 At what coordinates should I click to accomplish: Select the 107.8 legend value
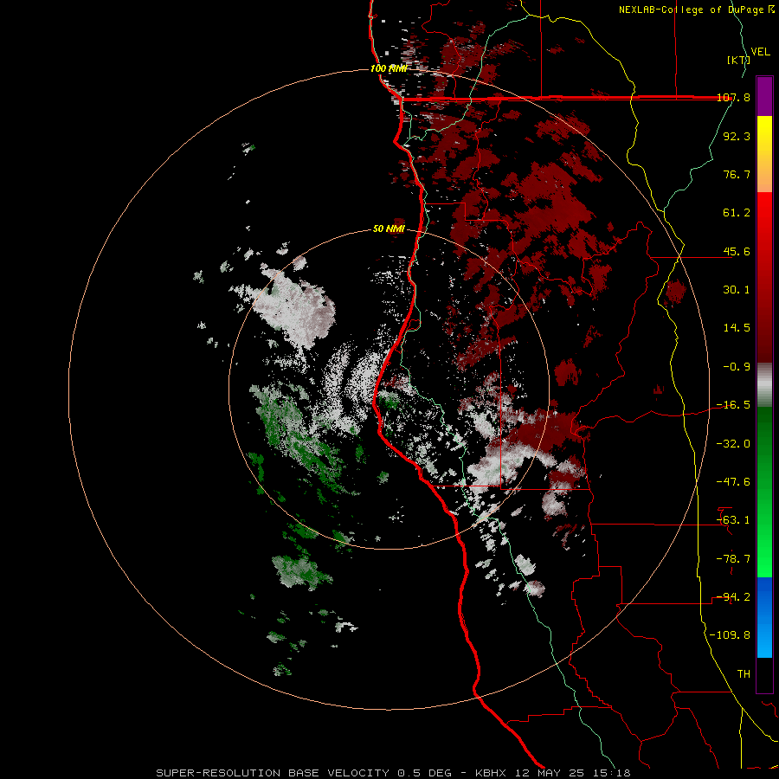[733, 98]
